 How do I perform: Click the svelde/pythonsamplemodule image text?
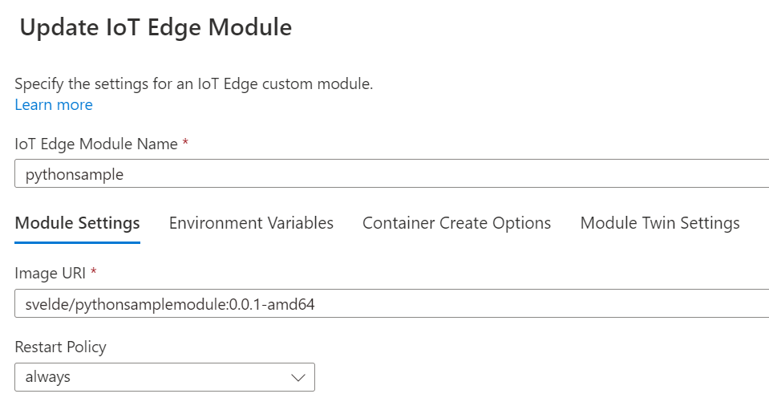(170, 304)
